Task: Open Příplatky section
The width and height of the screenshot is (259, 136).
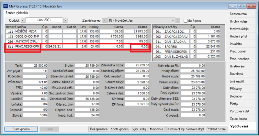Action: 242,89
